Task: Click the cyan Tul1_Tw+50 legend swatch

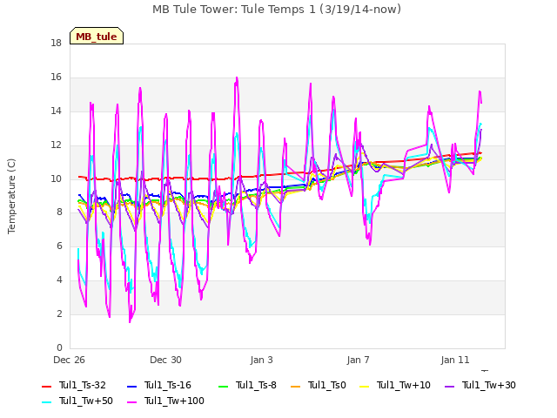Action: point(46,401)
